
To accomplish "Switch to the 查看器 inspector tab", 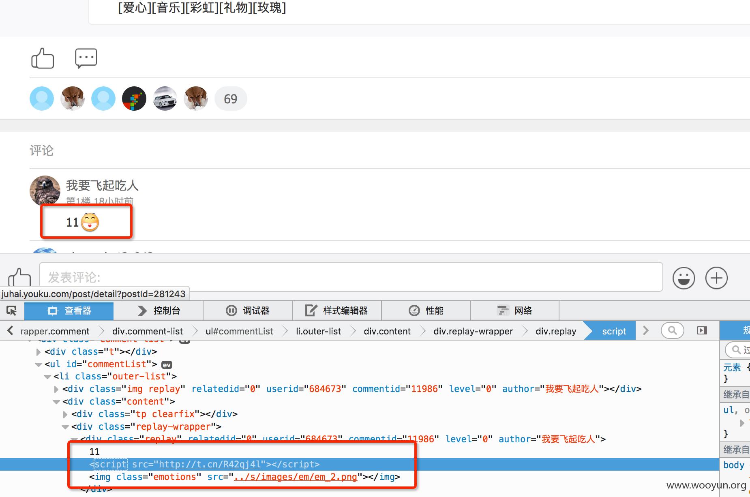I will [x=69, y=311].
